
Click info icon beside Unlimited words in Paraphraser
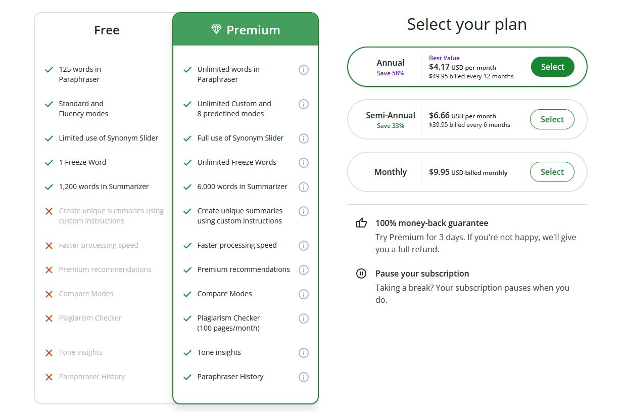click(303, 70)
